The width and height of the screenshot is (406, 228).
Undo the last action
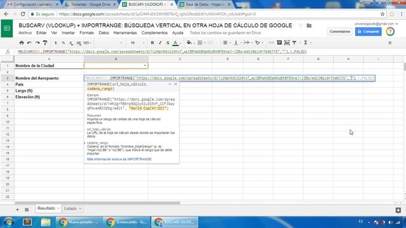click(30, 42)
